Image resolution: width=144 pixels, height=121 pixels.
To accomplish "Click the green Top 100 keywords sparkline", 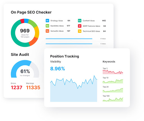I will [x=113, y=99].
